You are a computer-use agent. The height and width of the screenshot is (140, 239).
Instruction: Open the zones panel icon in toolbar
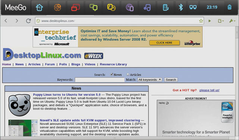[x=75, y=7]
